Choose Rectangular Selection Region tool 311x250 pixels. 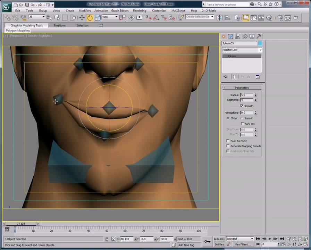coord(65,18)
